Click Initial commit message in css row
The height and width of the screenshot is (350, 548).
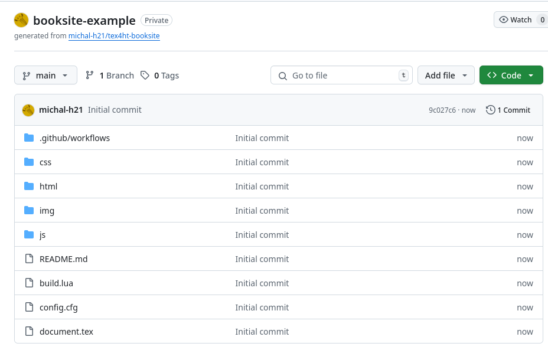pyautogui.click(x=262, y=162)
